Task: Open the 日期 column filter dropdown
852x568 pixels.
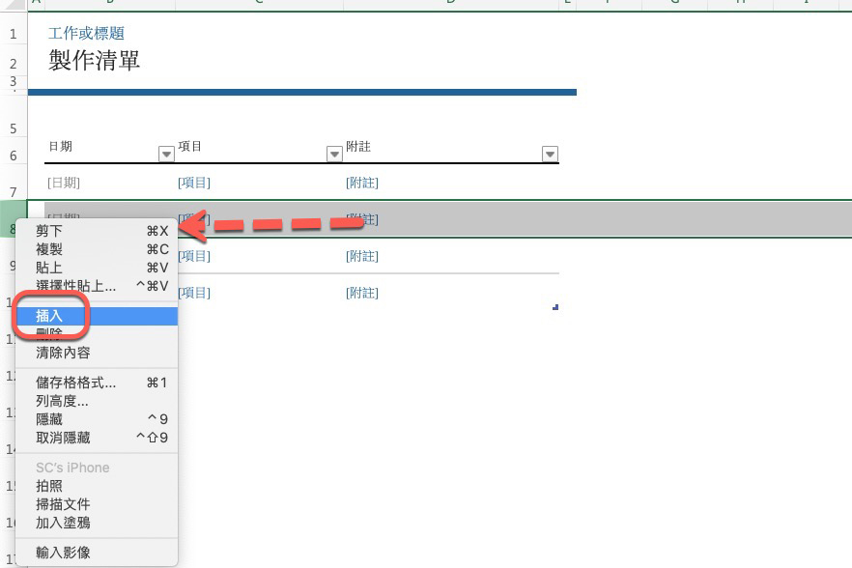Action: [164, 154]
